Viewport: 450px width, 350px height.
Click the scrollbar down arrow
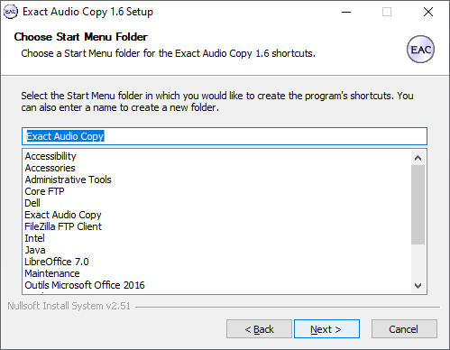[x=418, y=285]
